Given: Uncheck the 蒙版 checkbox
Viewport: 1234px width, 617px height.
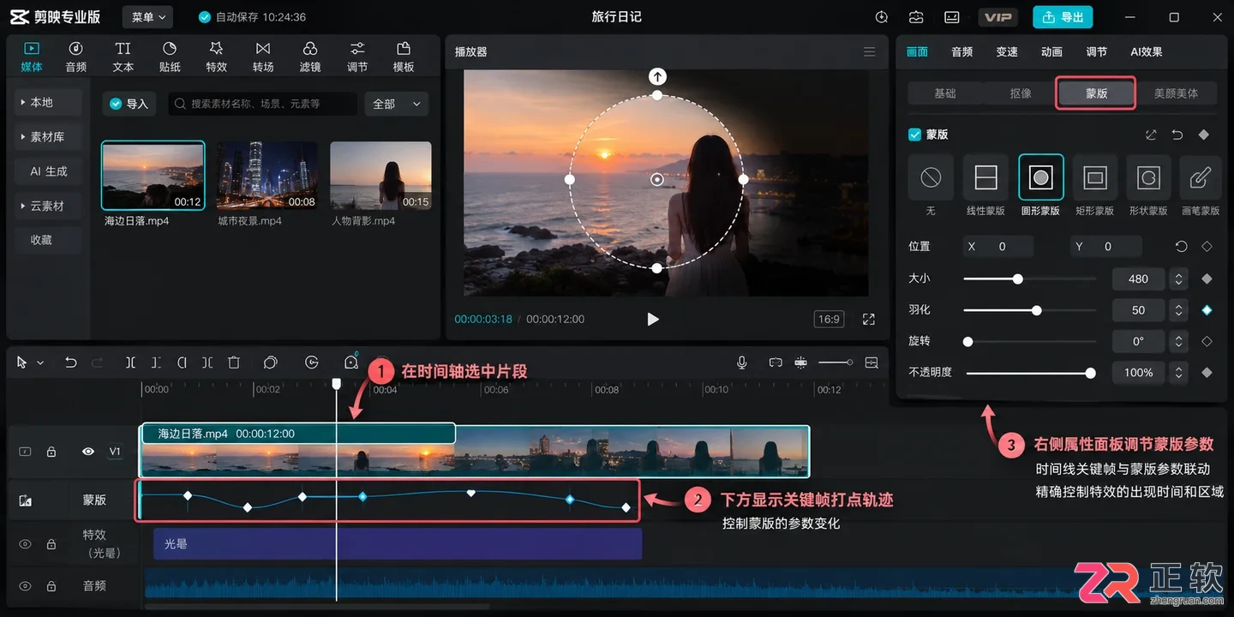Looking at the screenshot, I should (914, 135).
